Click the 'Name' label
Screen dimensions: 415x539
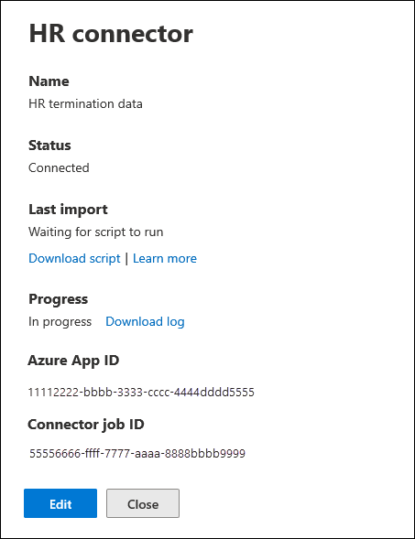point(49,81)
